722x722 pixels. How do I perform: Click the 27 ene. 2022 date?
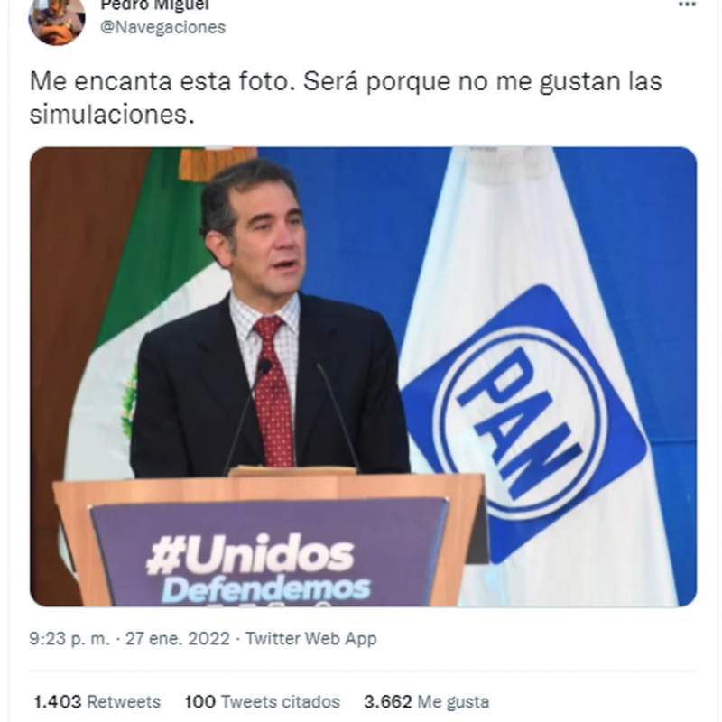point(177,639)
